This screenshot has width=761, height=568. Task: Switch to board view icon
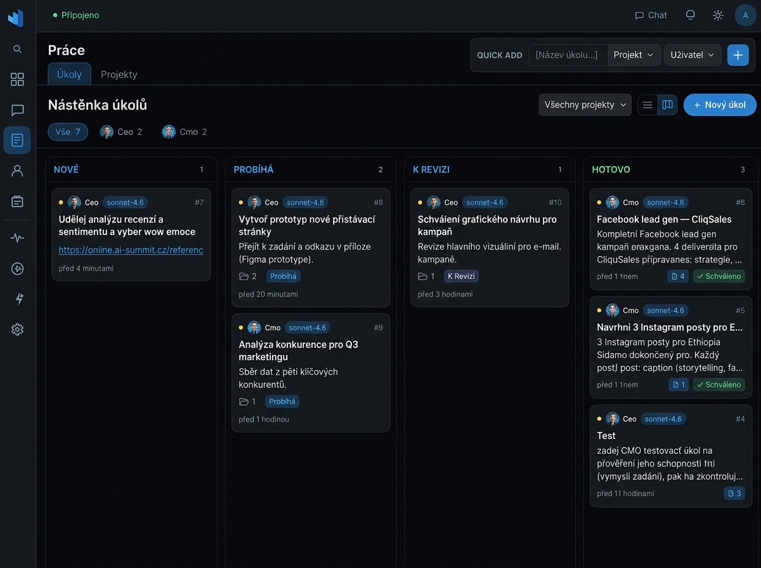(667, 105)
